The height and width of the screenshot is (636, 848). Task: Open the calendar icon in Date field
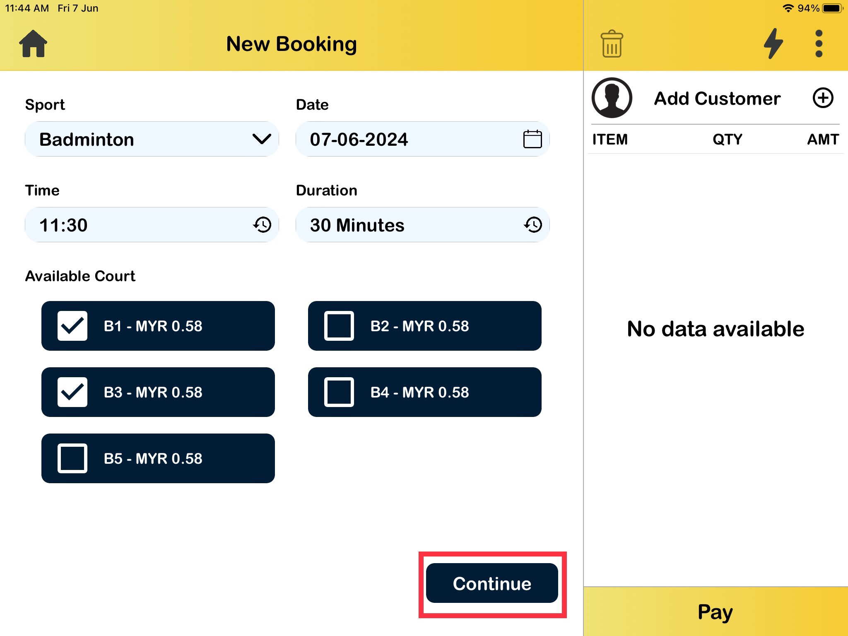coord(532,139)
